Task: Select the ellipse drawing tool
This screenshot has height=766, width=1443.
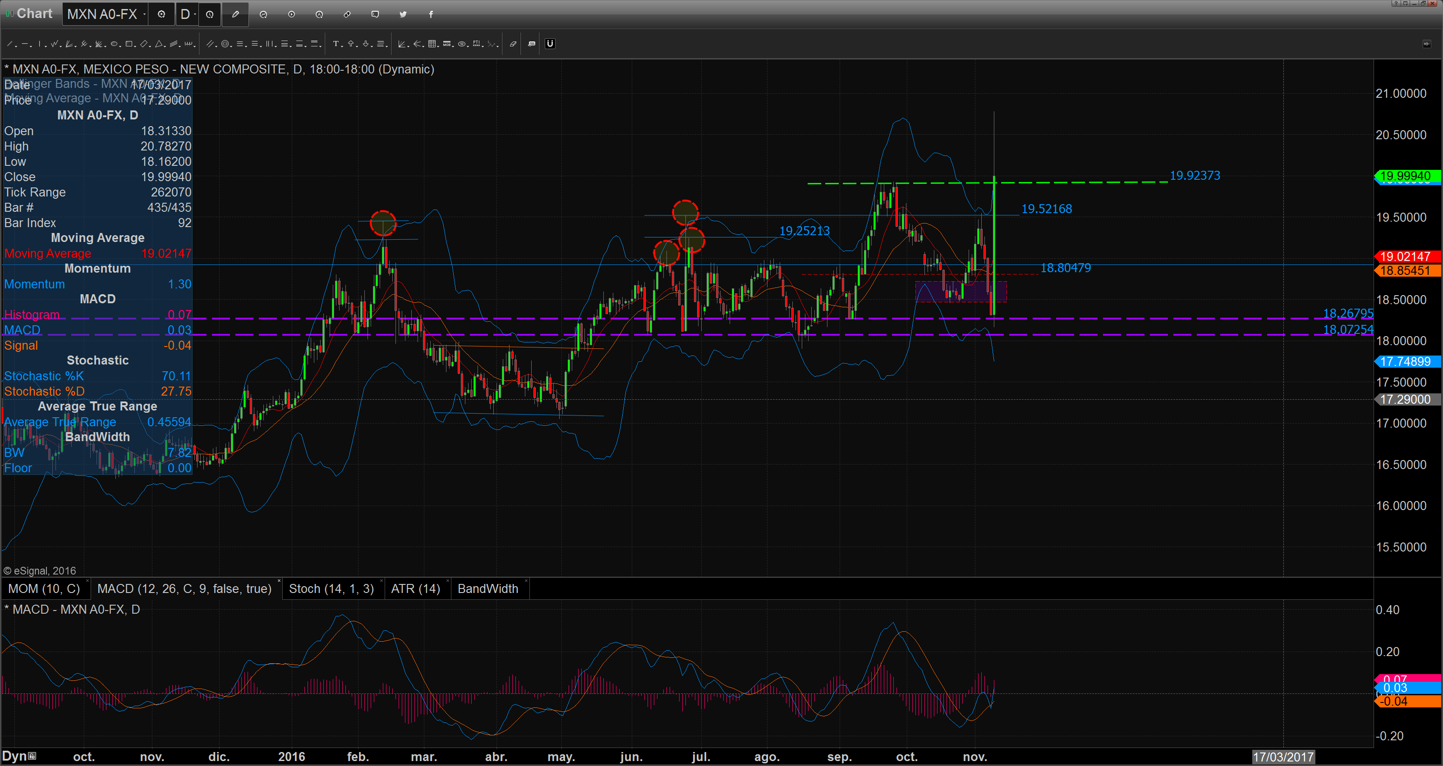Action: coord(114,44)
